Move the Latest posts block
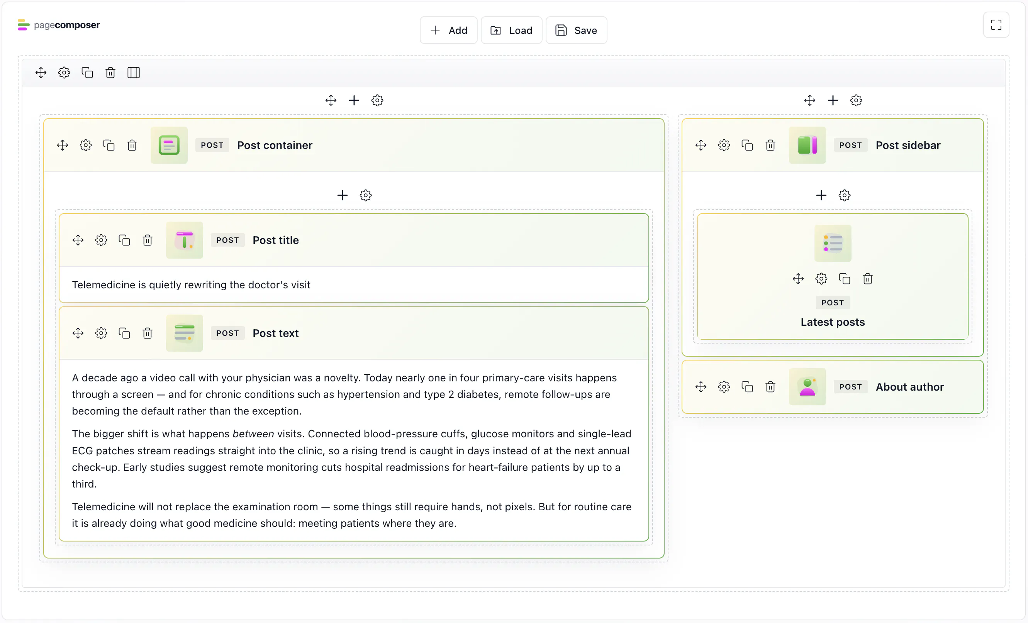The image size is (1028, 623). (x=798, y=279)
